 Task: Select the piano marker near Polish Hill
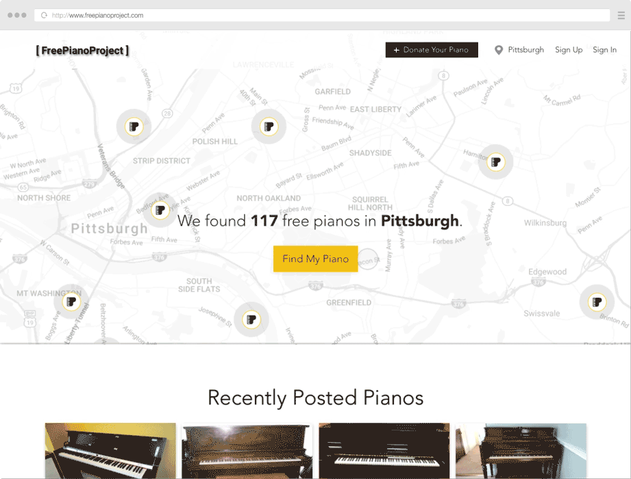point(269,127)
